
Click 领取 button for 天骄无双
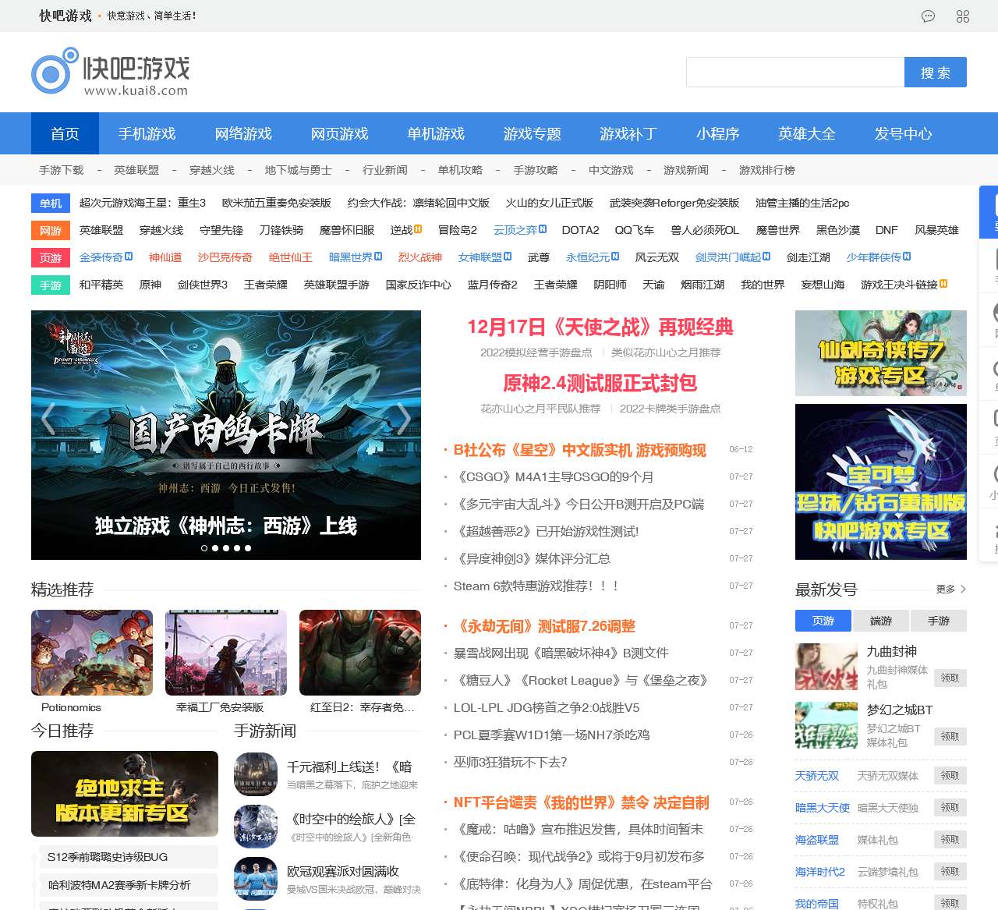click(950, 775)
